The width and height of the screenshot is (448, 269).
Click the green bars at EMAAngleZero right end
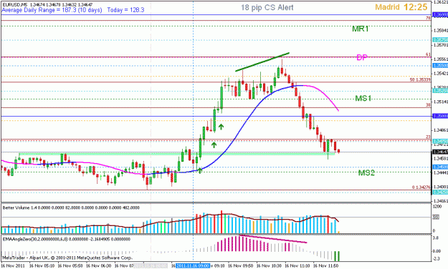click(x=337, y=256)
